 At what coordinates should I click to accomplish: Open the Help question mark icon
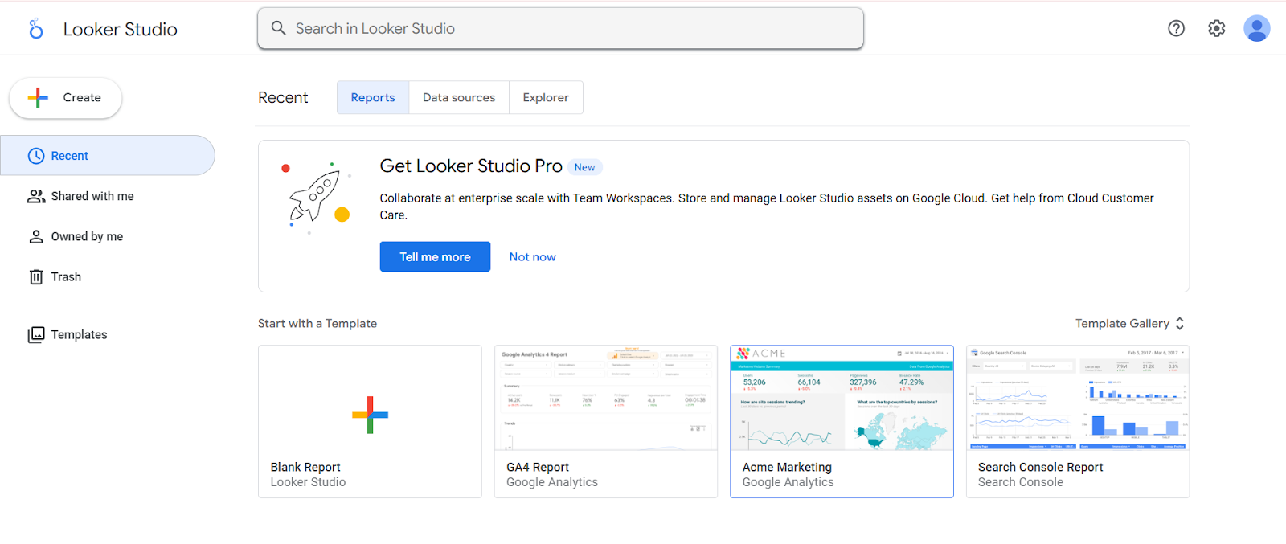(1176, 28)
